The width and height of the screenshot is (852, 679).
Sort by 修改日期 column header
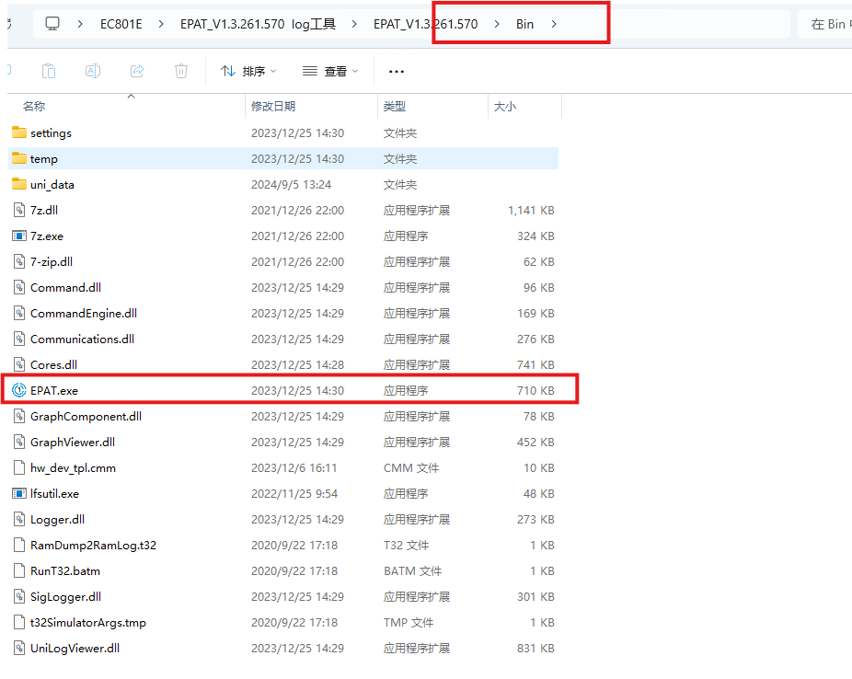point(273,107)
